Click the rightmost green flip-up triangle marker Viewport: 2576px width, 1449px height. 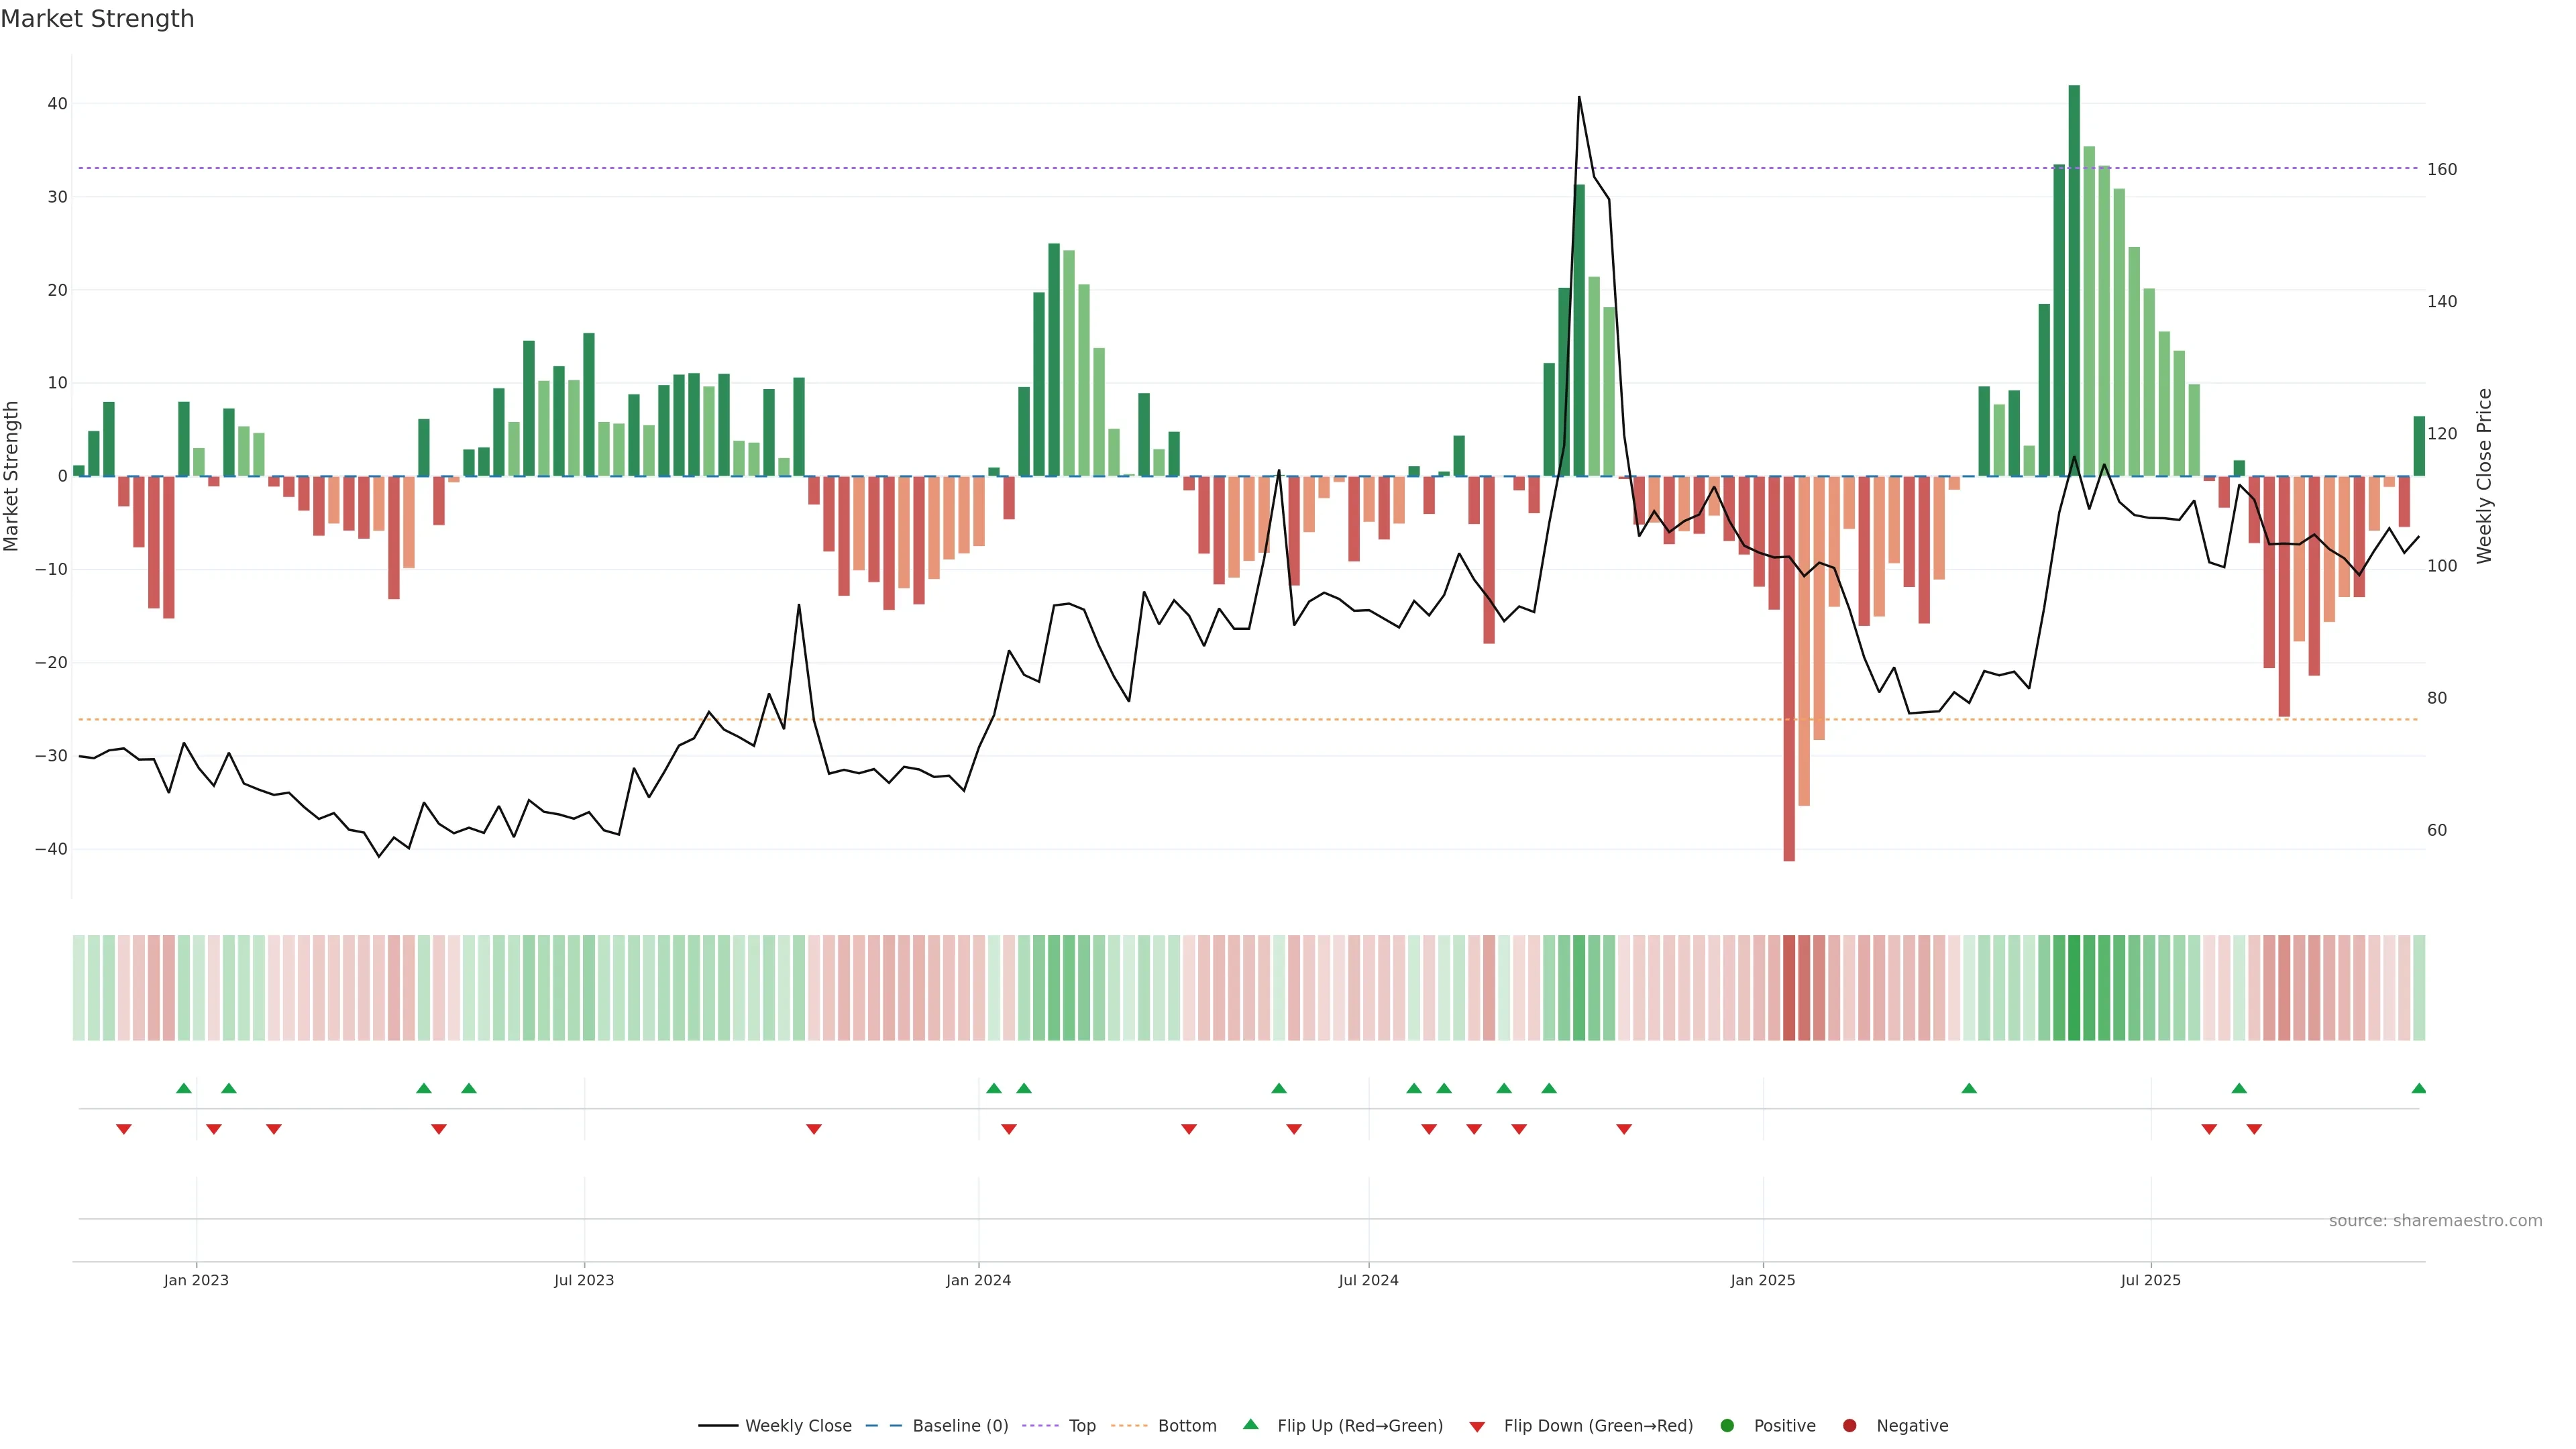point(2419,1088)
